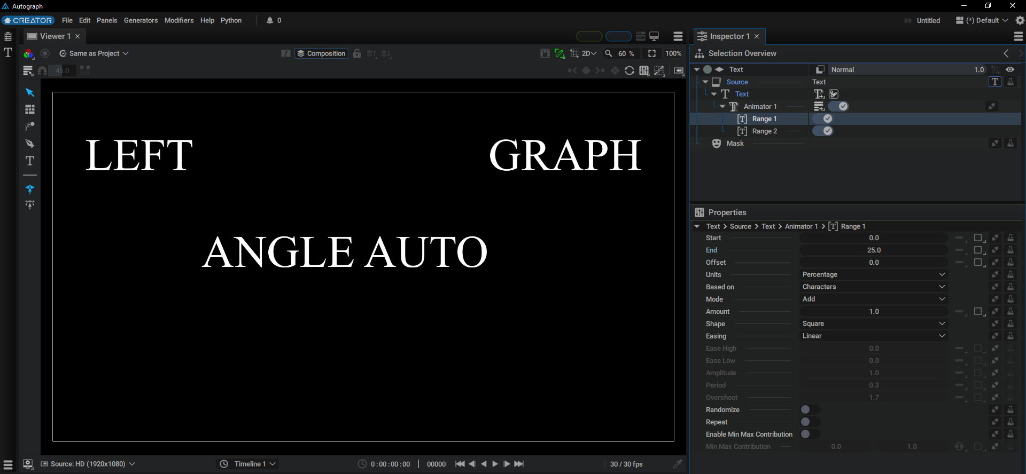Screen dimensions: 1026x474
Task: Toggle Text layer visibility eye
Action: click(x=1010, y=69)
